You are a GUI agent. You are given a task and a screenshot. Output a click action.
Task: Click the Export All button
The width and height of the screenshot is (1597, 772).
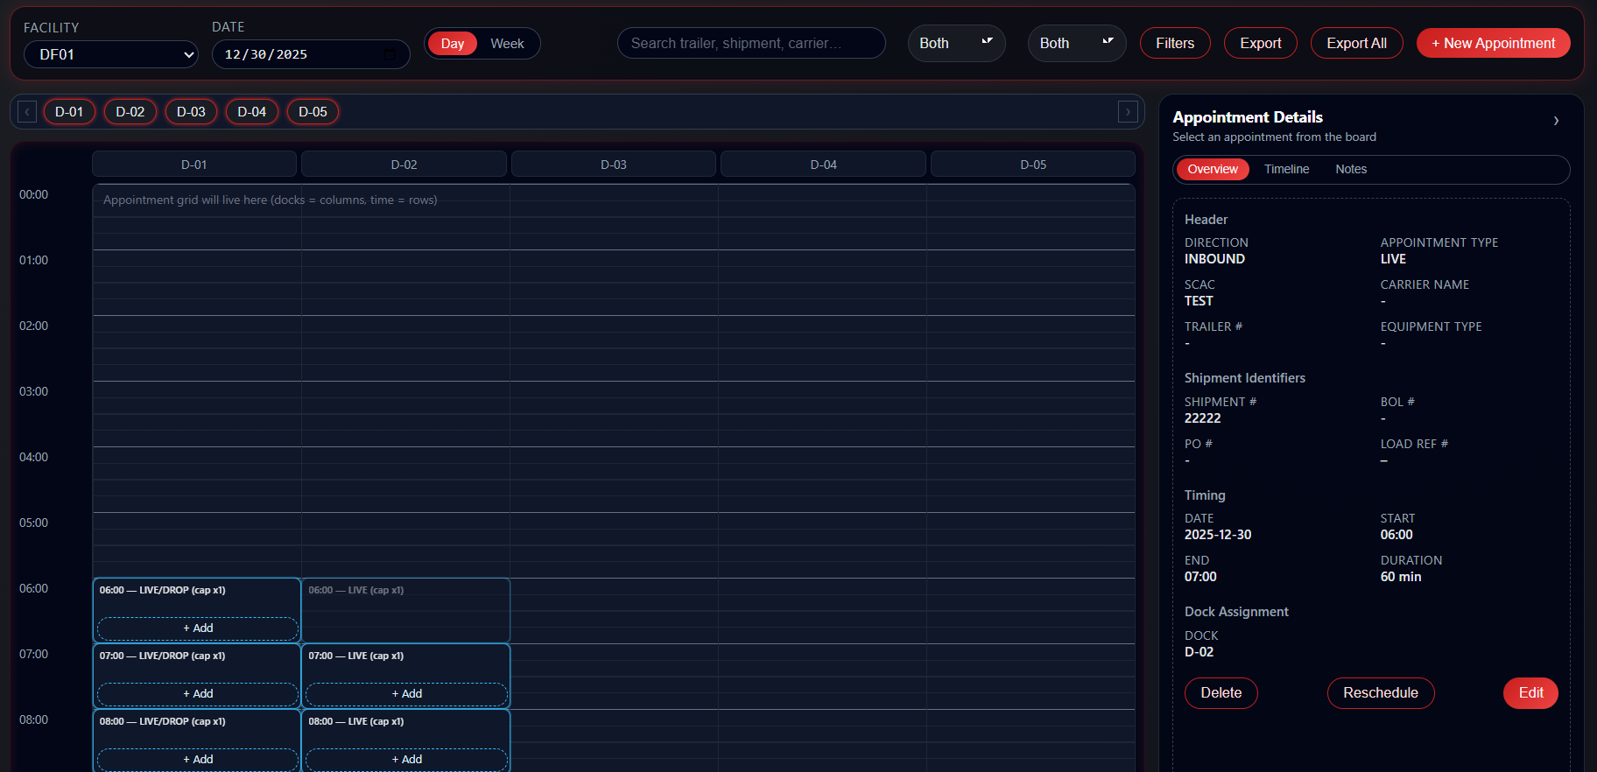1356,43
